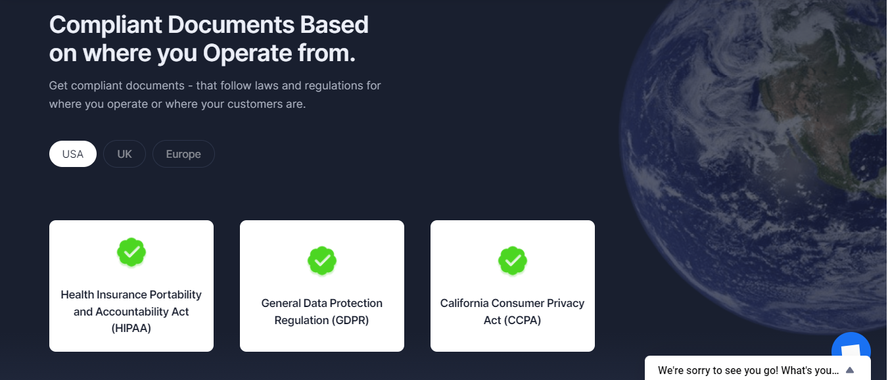Switch to the UK region tab
The height and width of the screenshot is (380, 888).
(x=124, y=154)
